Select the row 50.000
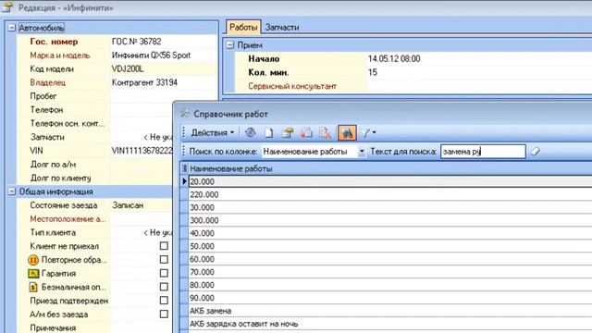This screenshot has height=333, width=592. pos(390,246)
